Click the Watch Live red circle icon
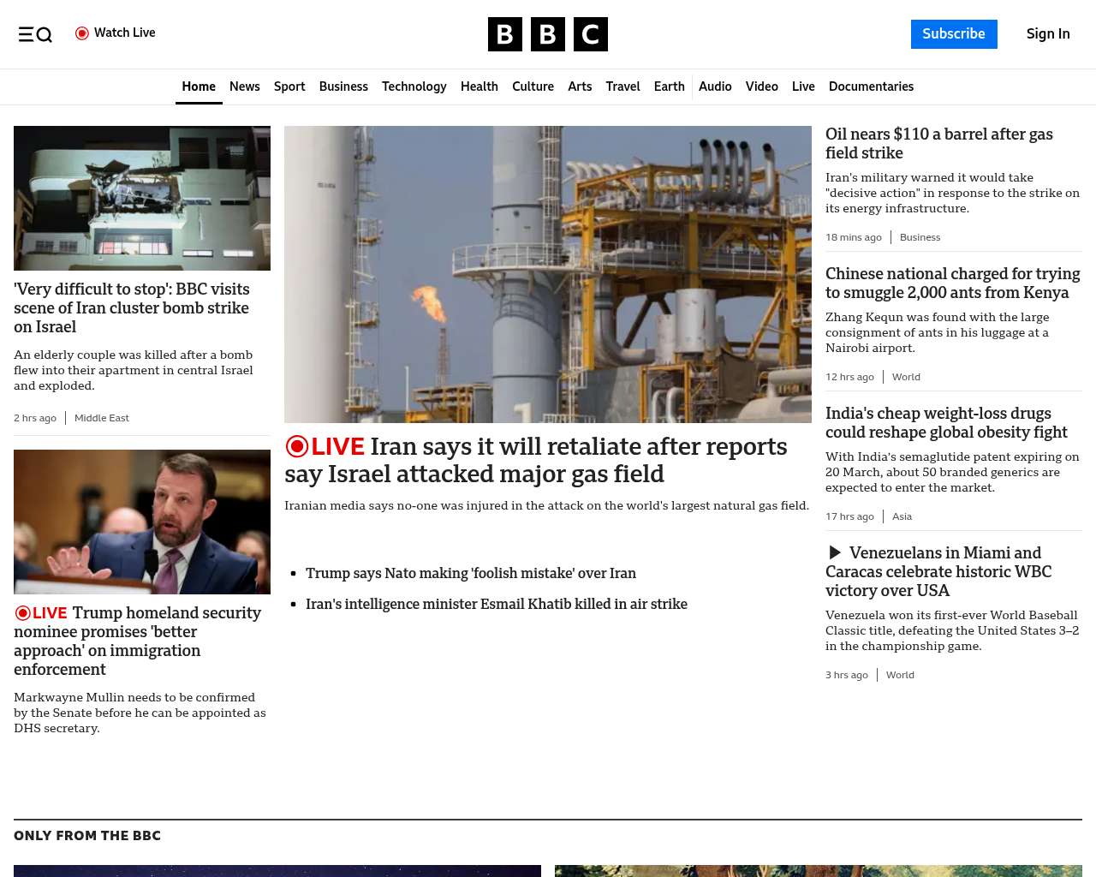Viewport: 1096px width, 877px height. [82, 33]
